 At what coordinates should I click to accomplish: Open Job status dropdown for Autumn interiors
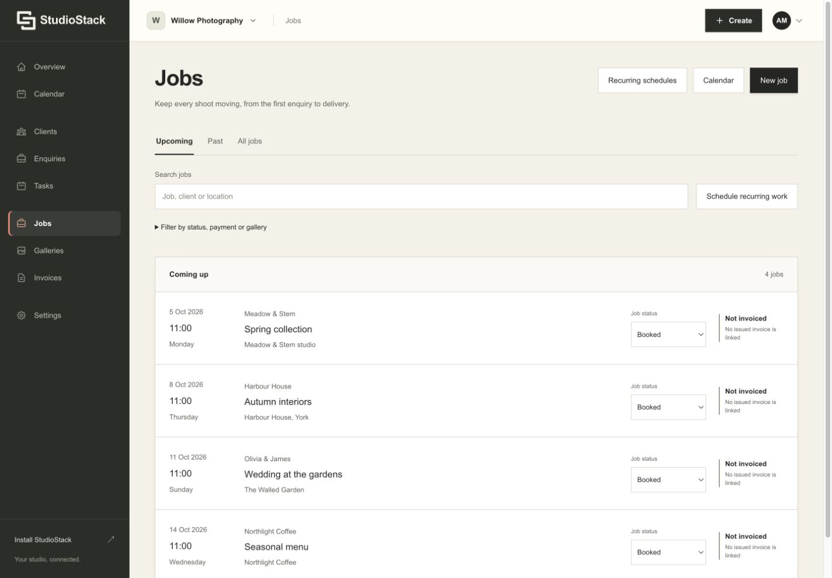(x=668, y=407)
